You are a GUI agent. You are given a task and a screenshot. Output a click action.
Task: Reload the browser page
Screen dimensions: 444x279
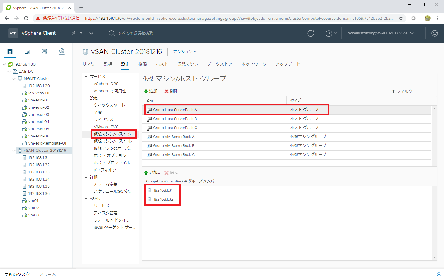click(26, 18)
